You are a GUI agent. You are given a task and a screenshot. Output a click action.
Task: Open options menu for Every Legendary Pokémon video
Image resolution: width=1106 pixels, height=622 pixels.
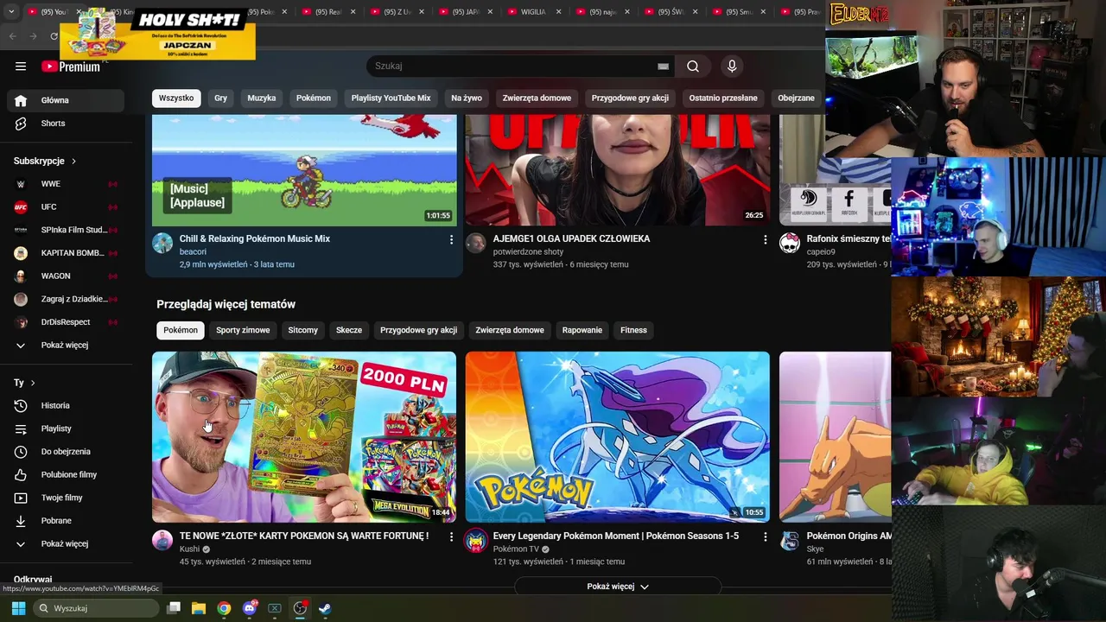tap(765, 536)
